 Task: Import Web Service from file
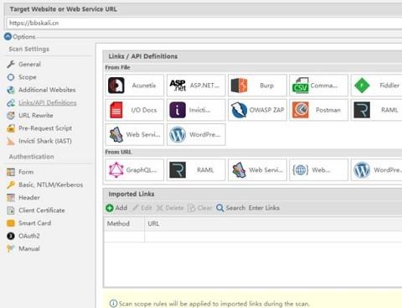tap(135, 134)
